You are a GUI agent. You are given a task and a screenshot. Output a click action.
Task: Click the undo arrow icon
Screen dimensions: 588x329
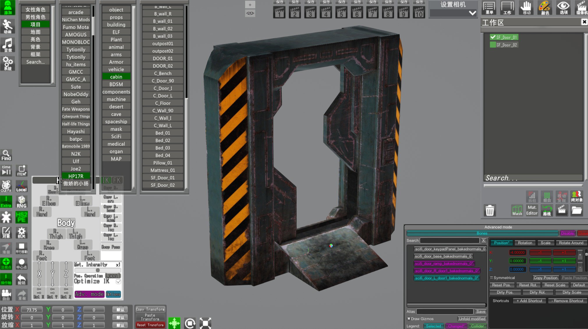click(x=22, y=279)
